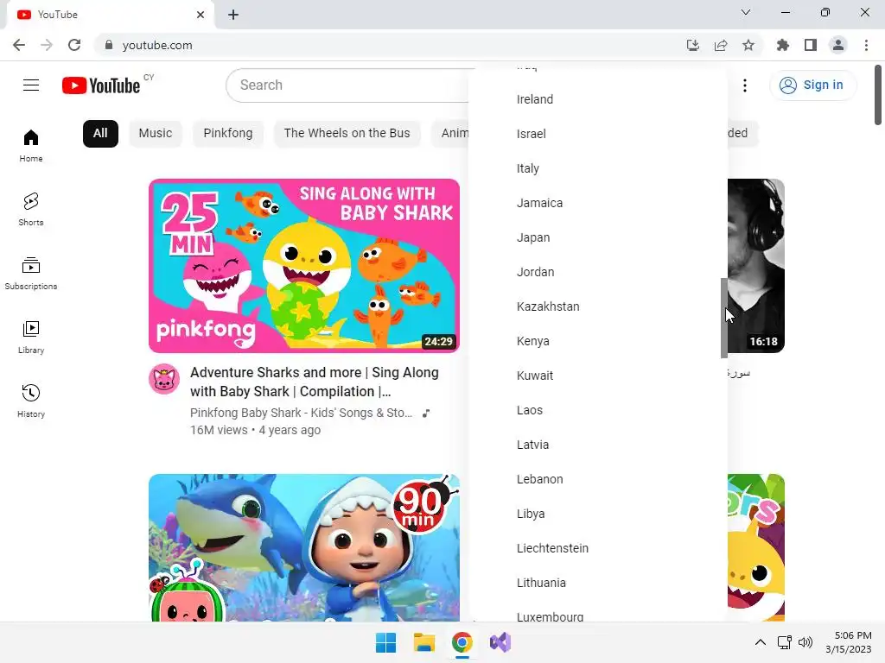Click the site lock icon

point(109,45)
